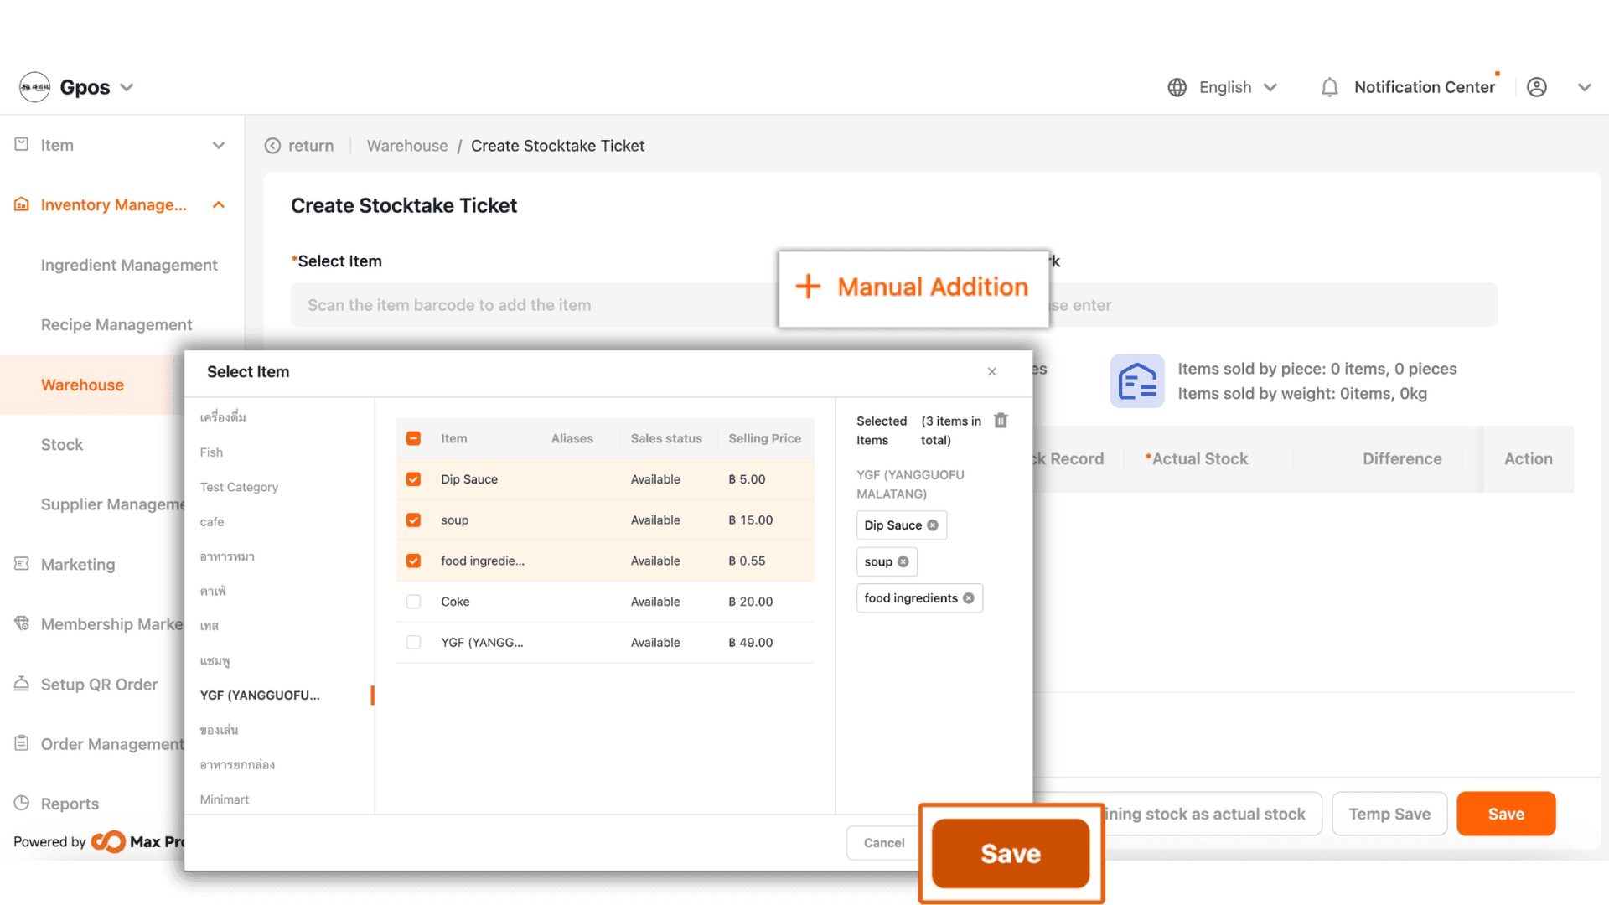Click the trash icon to clear selected items
The height and width of the screenshot is (905, 1609).
pos(1001,421)
